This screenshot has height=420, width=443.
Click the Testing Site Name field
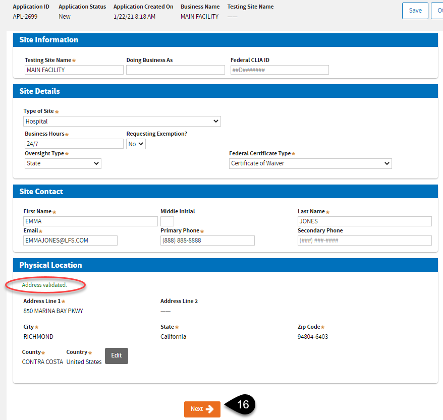74,70
